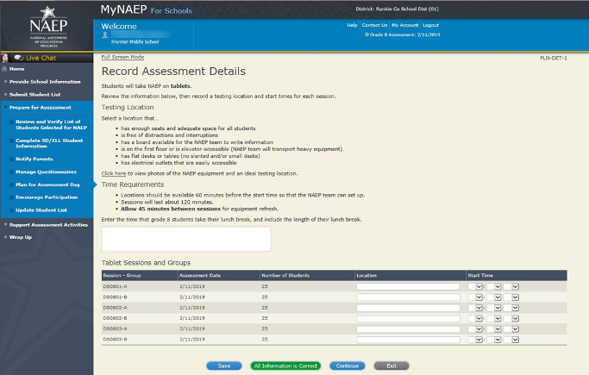Click the square icon beside Manage Questionnaires
Image resolution: width=589 pixels, height=375 pixels.
pyautogui.click(x=9, y=172)
